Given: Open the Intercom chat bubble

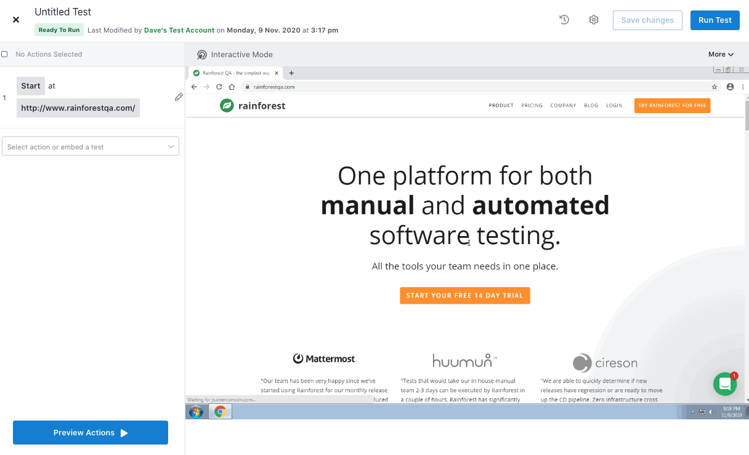Looking at the screenshot, I should tap(725, 384).
